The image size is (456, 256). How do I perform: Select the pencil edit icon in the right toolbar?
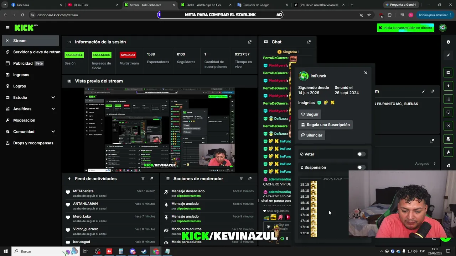[x=448, y=55]
